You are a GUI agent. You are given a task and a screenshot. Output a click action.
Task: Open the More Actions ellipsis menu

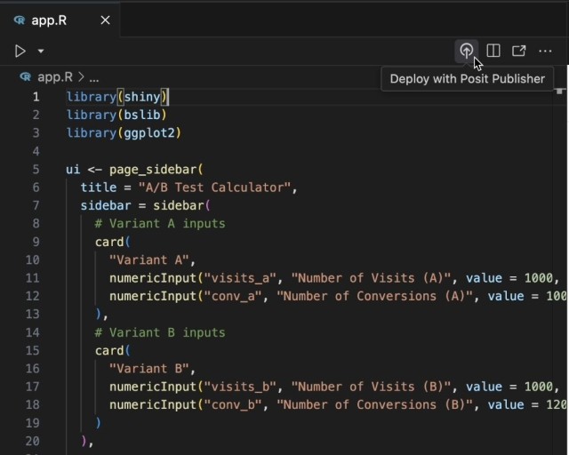[545, 51]
